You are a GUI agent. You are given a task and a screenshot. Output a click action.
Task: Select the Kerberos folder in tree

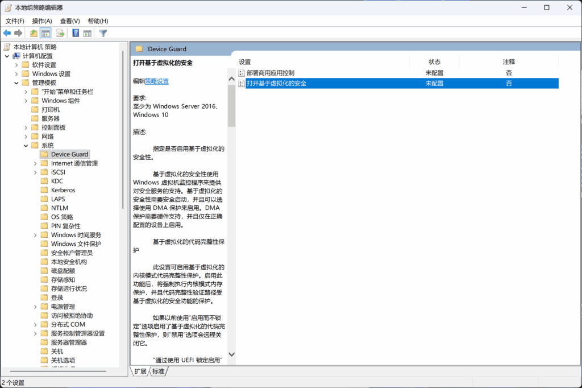click(x=63, y=190)
